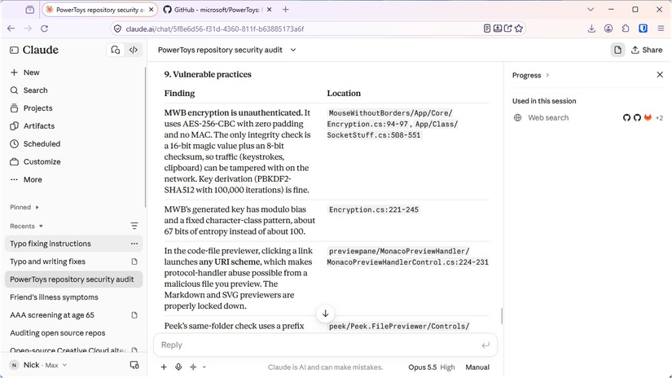
Task: Expand the small tools dropdown arrow
Action: (204, 367)
